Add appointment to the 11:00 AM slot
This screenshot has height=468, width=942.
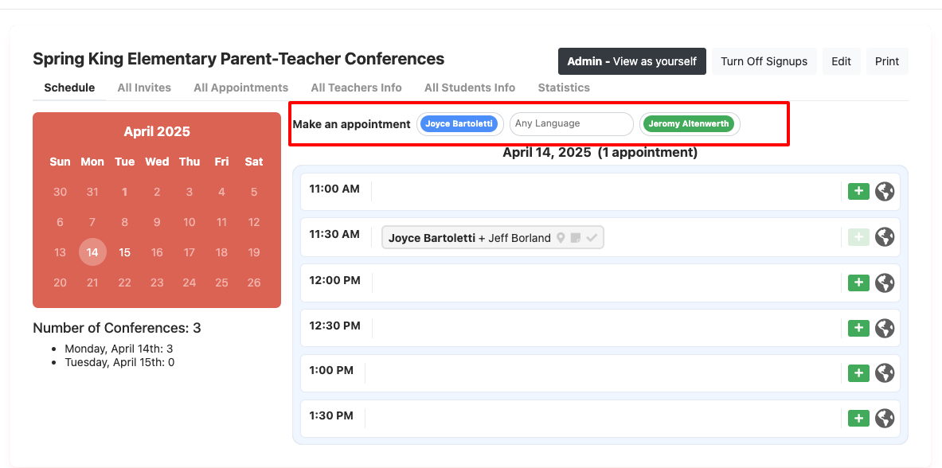pos(858,191)
